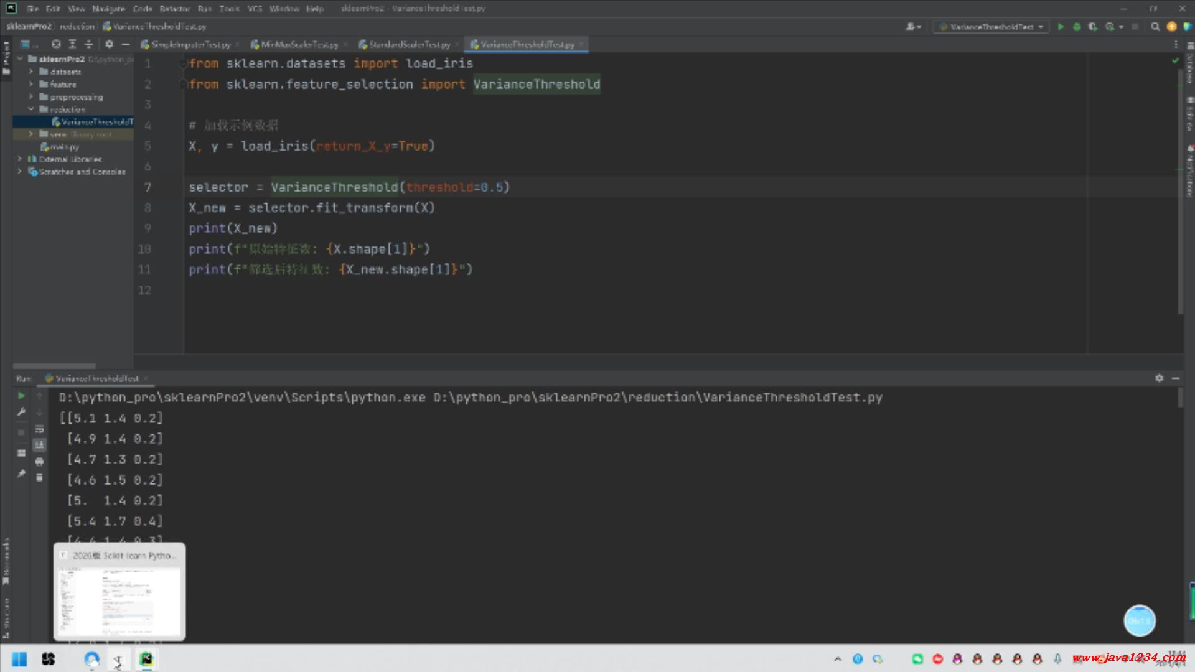The height and width of the screenshot is (672, 1195).
Task: Open Search Everywhere magnifier icon
Action: [1155, 27]
